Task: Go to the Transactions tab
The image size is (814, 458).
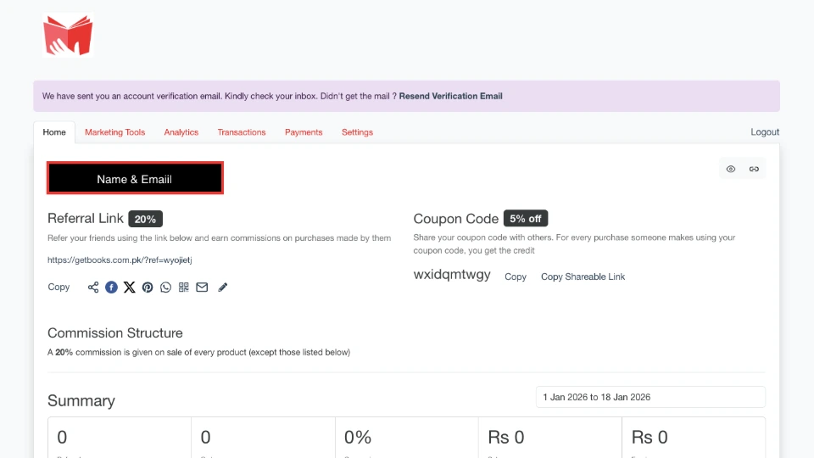Action: coord(242,132)
